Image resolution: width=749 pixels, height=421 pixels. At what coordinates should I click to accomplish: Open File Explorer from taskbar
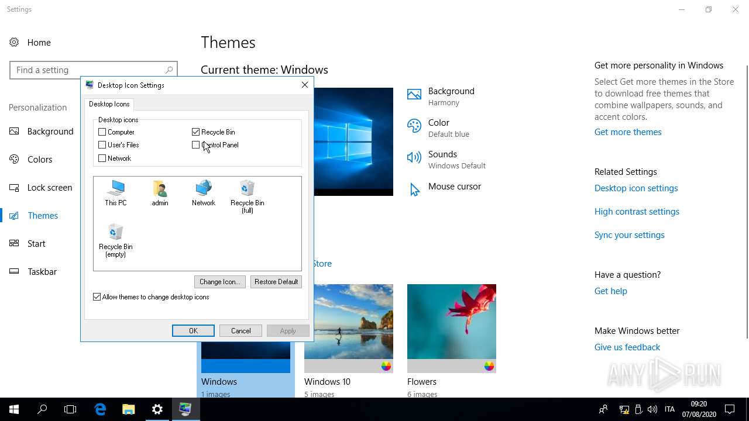(129, 409)
